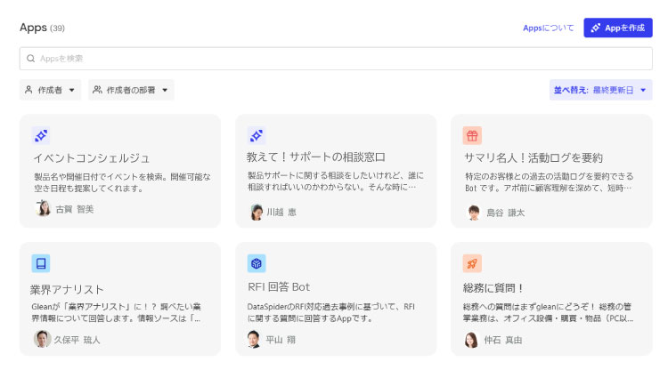Click author name 島谷 謙太
668x378 pixels.
pyautogui.click(x=505, y=213)
